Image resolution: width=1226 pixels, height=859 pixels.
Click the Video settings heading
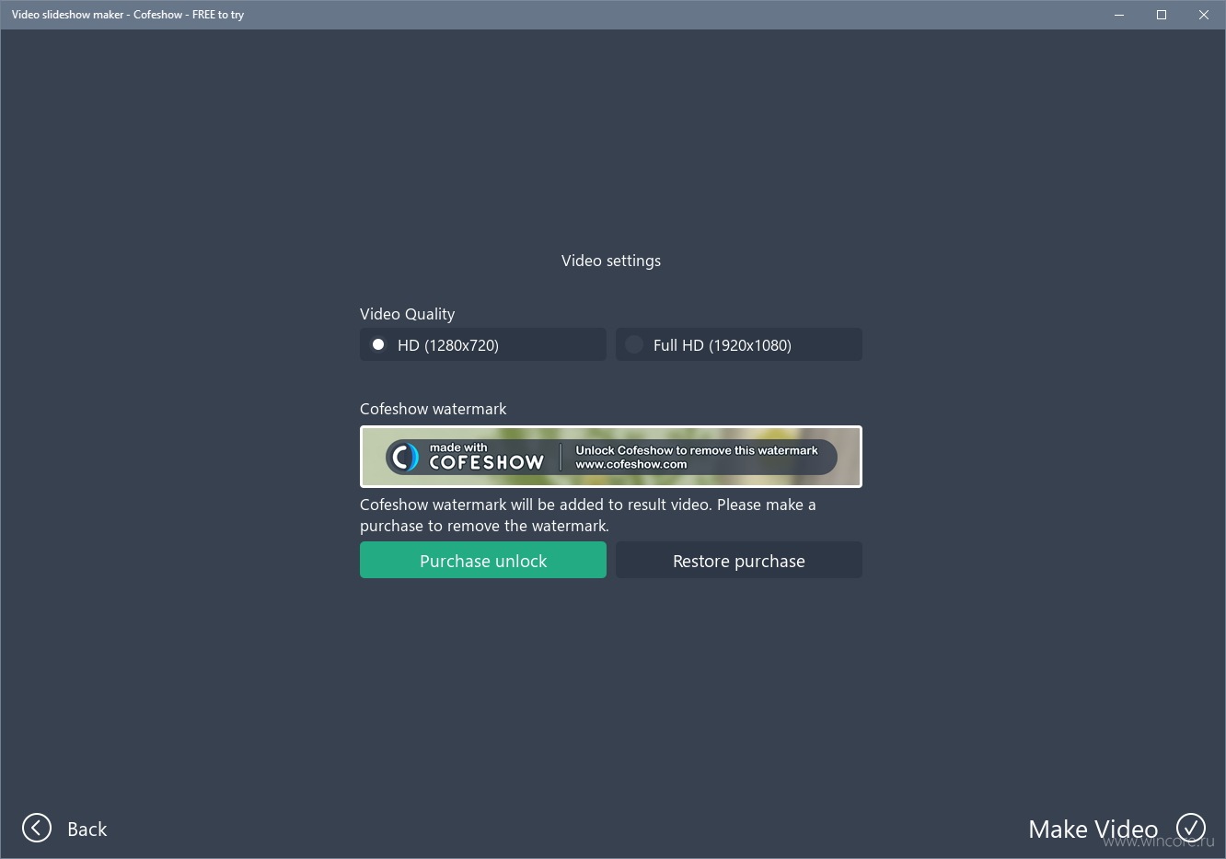click(611, 261)
